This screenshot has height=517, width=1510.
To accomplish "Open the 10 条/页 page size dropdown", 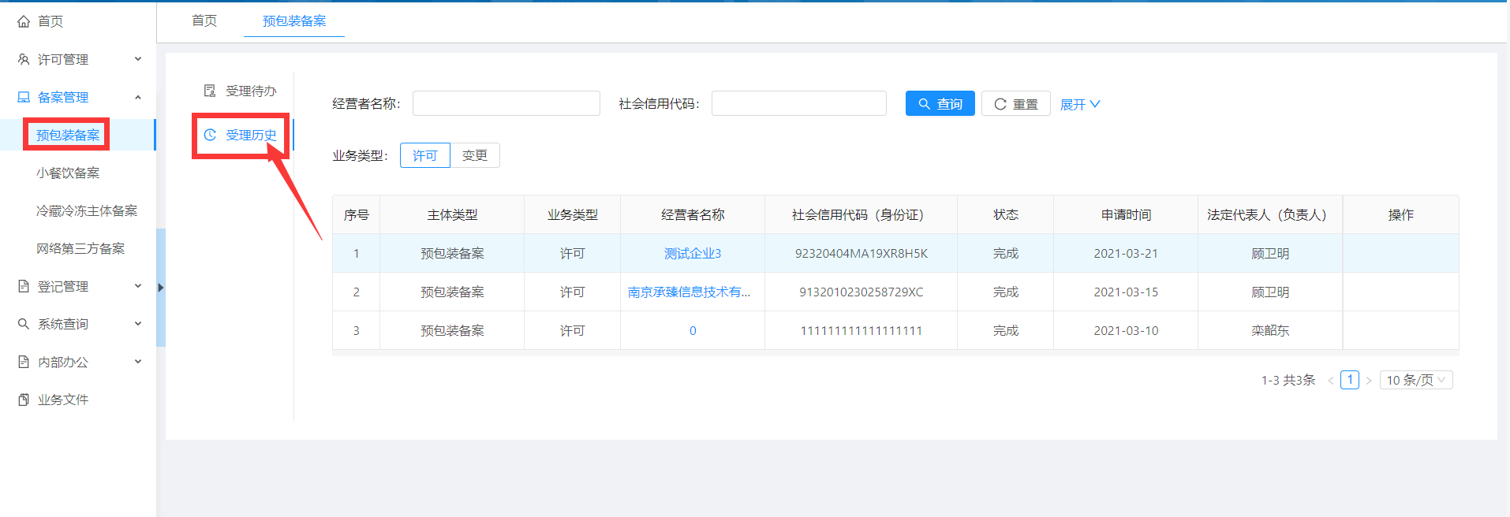I will click(1415, 380).
